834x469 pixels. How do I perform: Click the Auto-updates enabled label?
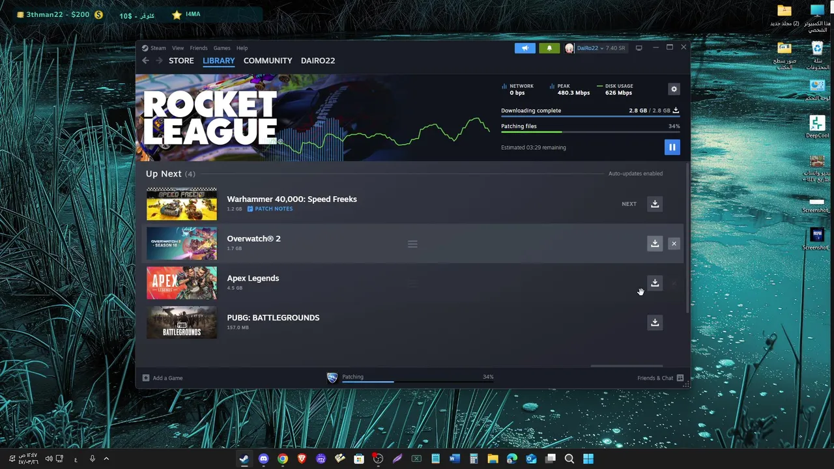click(x=635, y=174)
